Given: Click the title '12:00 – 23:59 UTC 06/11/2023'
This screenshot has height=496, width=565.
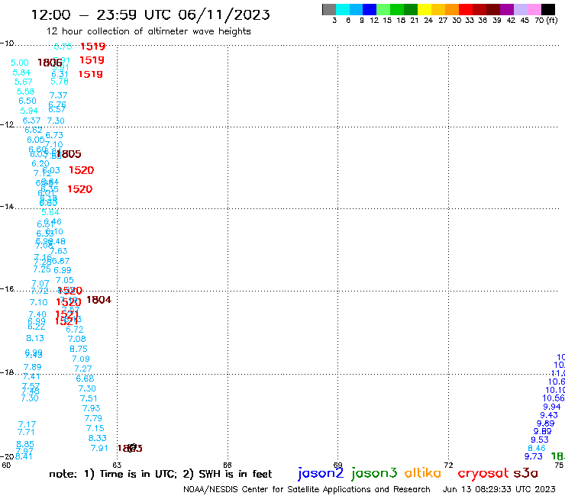Looking at the screenshot, I should click(x=150, y=14).
